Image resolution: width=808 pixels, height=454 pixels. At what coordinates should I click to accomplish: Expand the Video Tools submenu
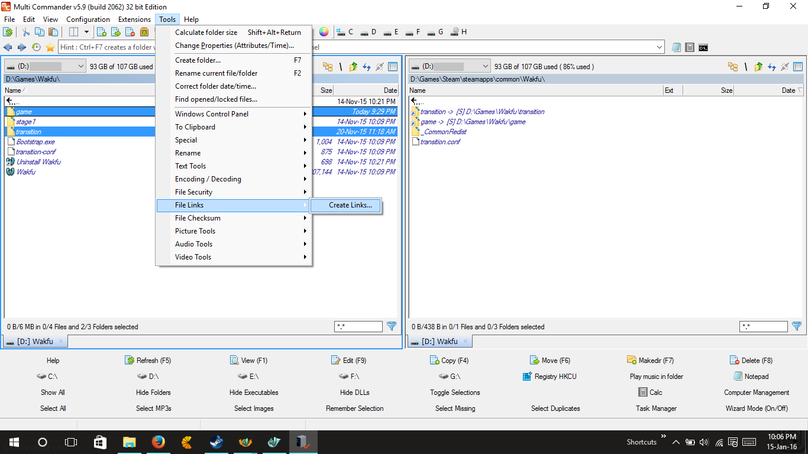click(x=234, y=257)
